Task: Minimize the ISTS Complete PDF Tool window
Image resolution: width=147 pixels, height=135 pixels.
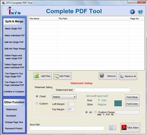Action: click(130, 2)
